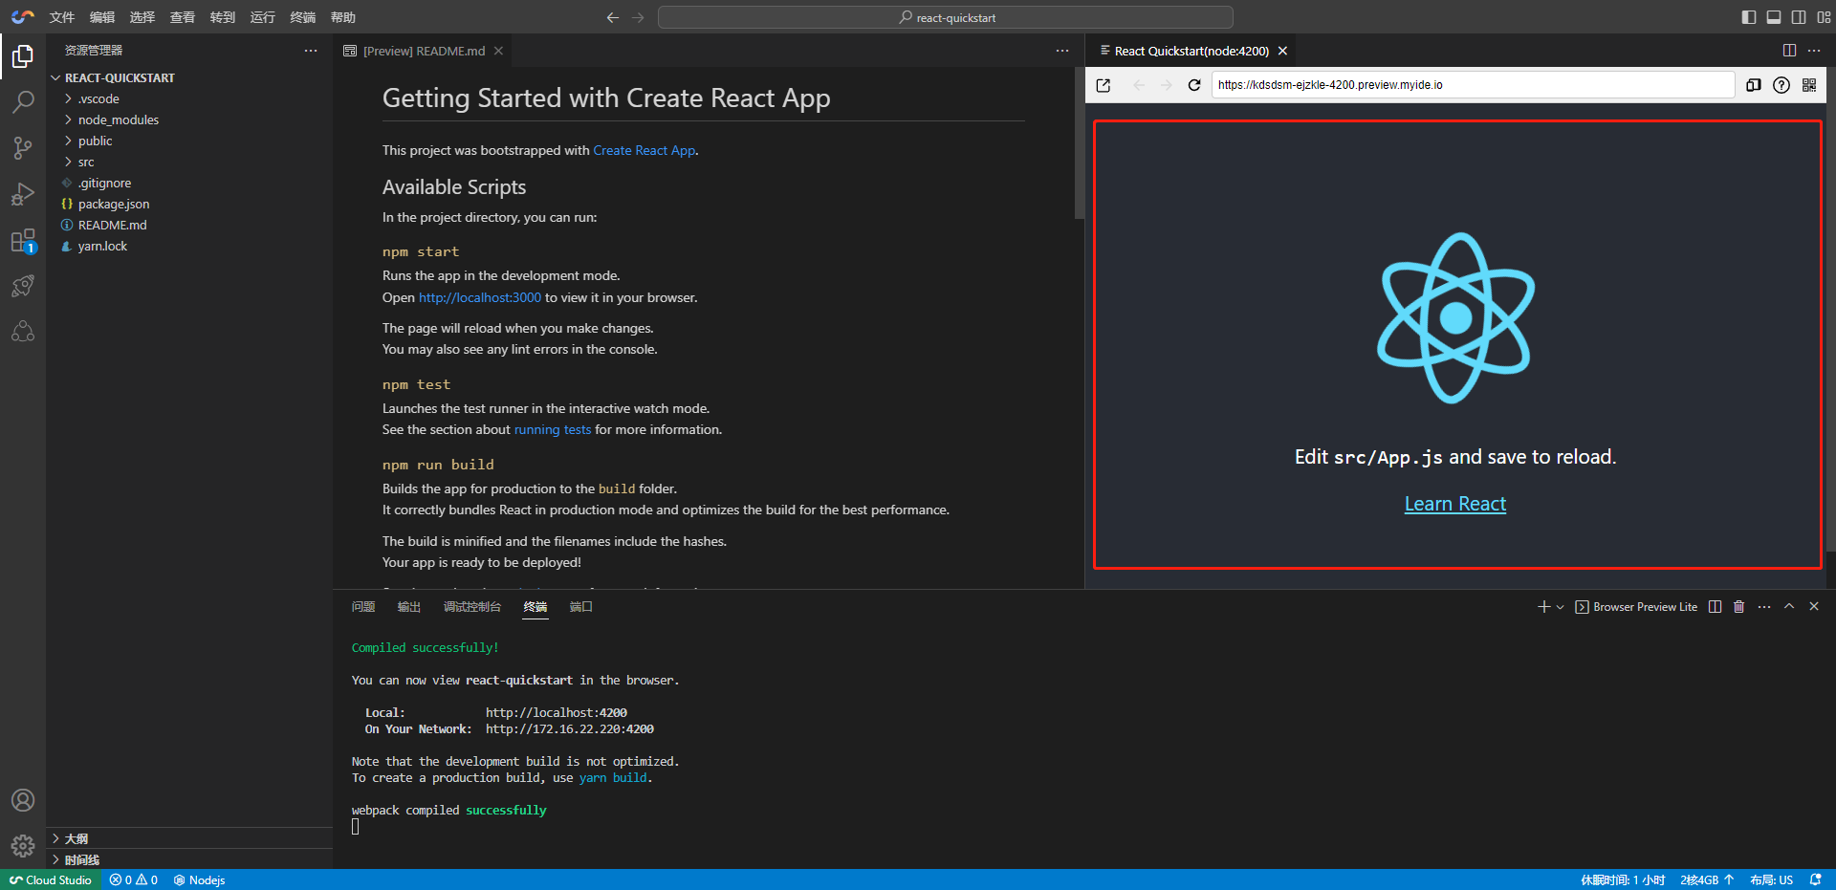Open the preview help question icon
This screenshot has width=1836, height=890.
(1781, 85)
